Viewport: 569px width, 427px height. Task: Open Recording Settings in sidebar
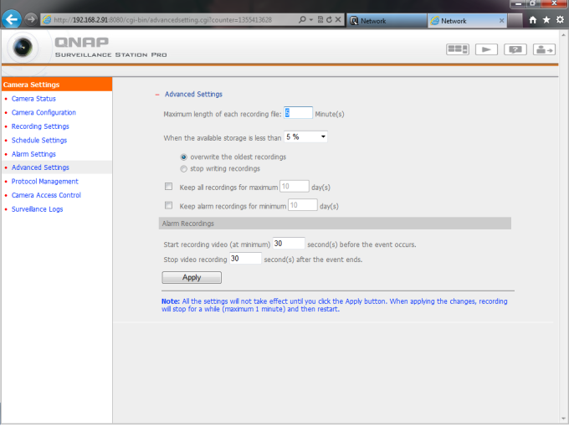(x=40, y=126)
